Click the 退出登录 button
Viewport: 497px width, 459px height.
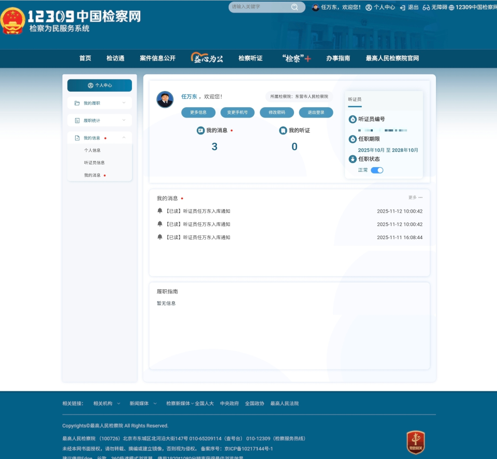(316, 112)
